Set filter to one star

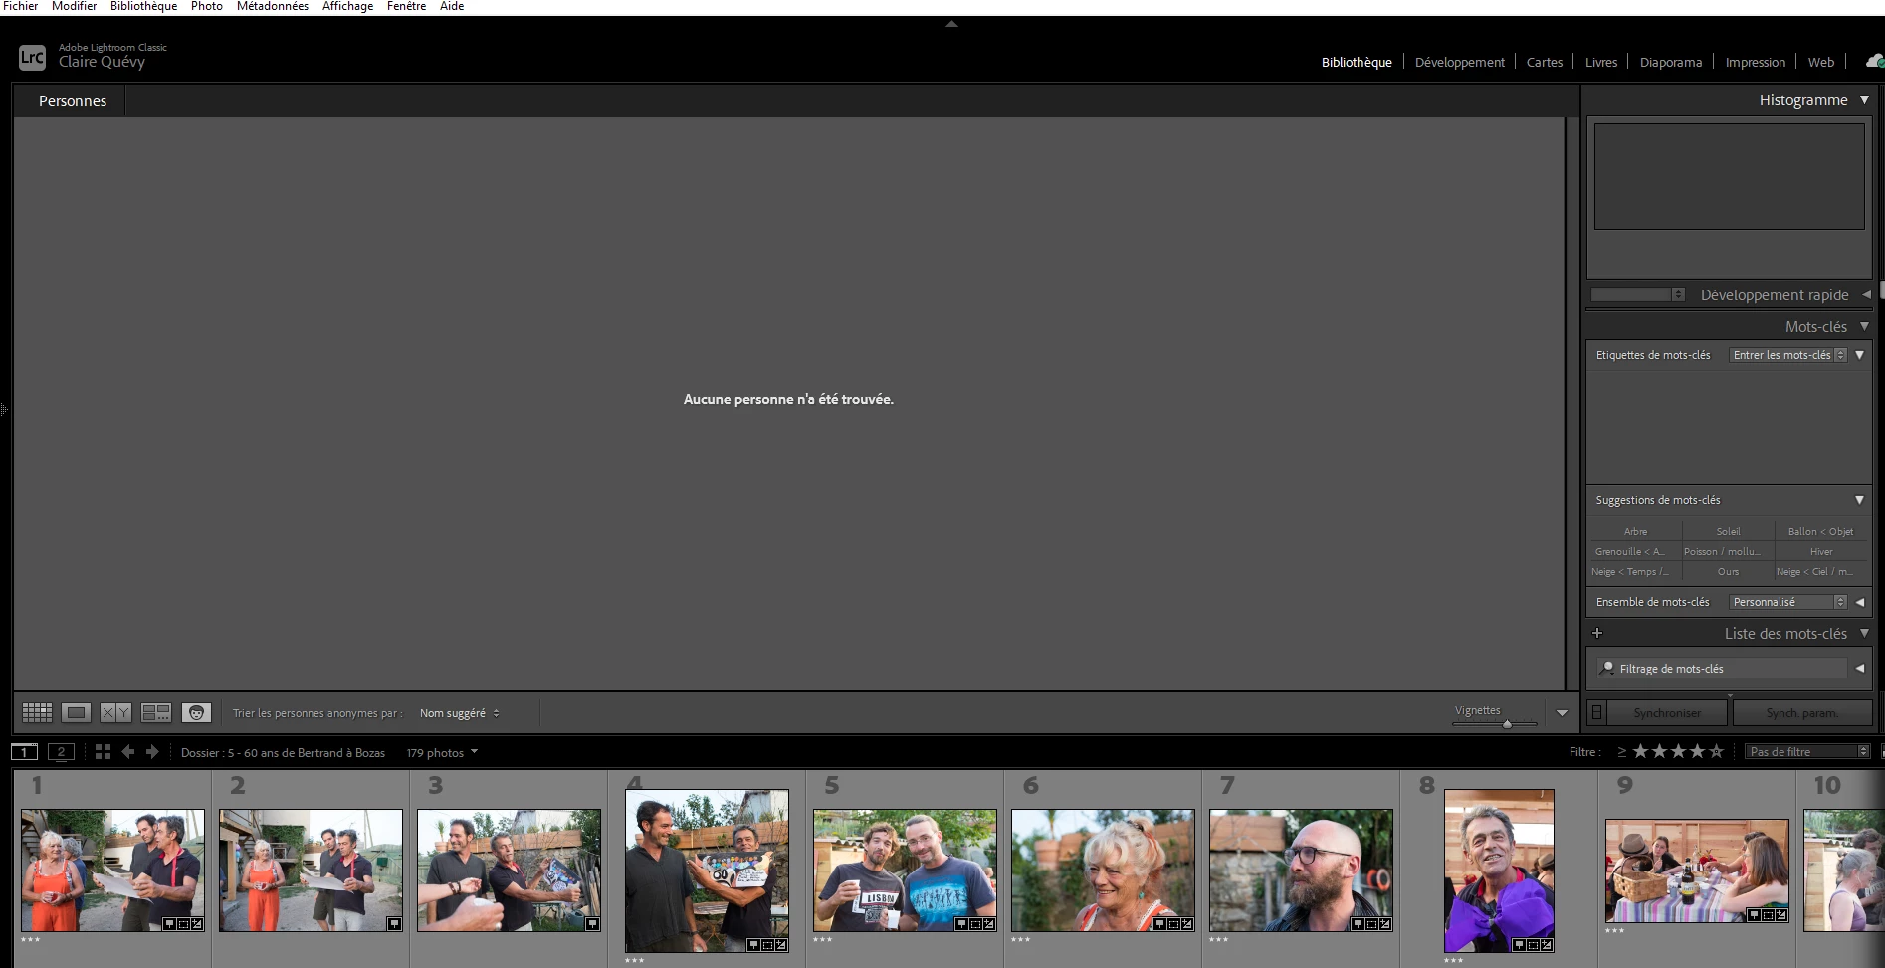(x=1640, y=751)
